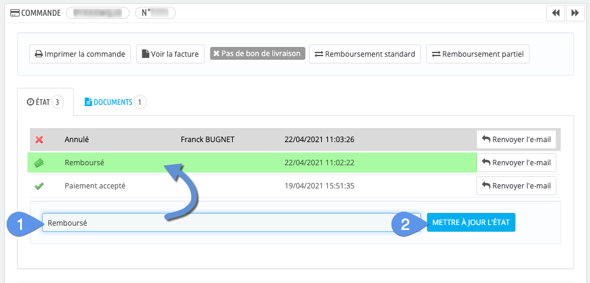
Task: Click the blurred order reference badge
Action: (98, 13)
